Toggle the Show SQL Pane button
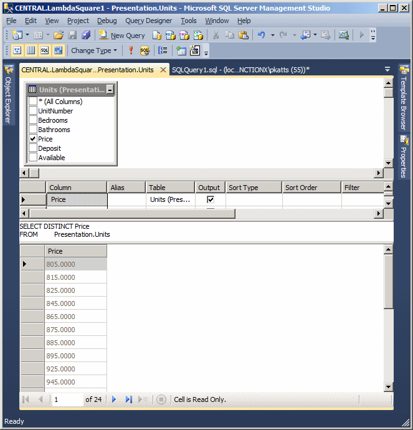The image size is (413, 430). pos(45,50)
